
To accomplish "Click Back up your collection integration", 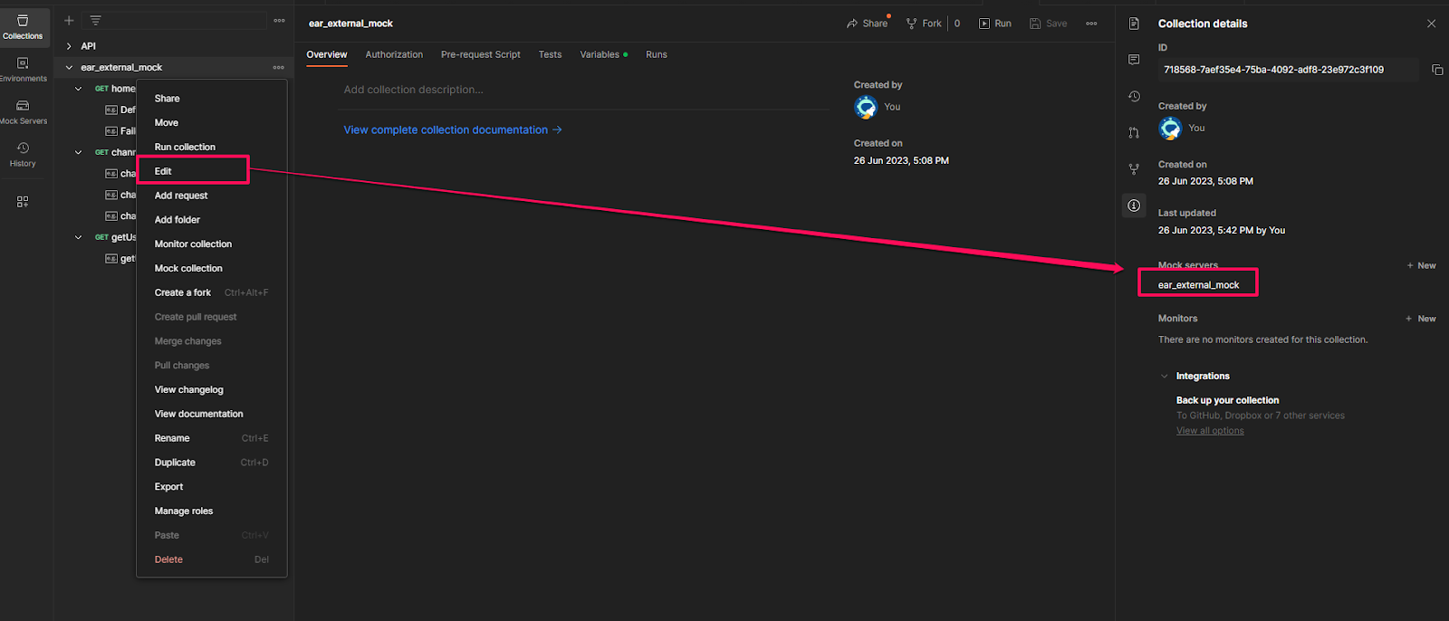I will coord(1227,400).
